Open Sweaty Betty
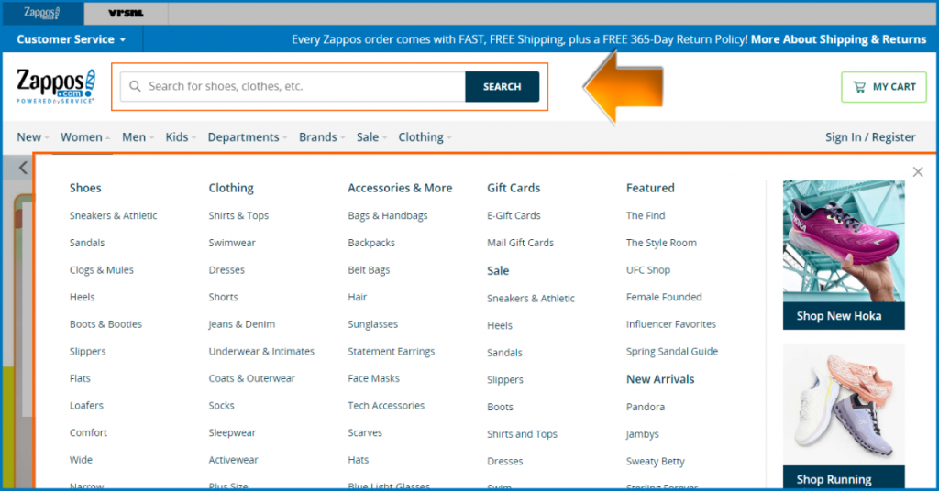This screenshot has width=939, height=491. coord(655,461)
